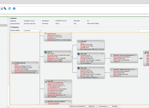Click the Kopfdaten section heading
The height and width of the screenshot is (108, 149).
tap(13, 18)
